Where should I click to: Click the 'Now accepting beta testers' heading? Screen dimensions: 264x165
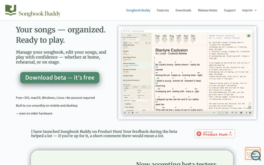click(x=176, y=163)
